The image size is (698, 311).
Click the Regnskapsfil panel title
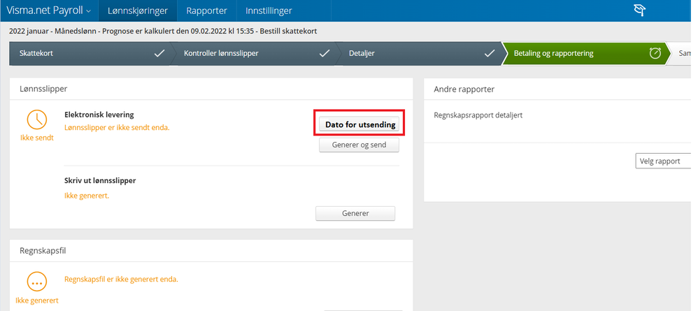(x=43, y=251)
